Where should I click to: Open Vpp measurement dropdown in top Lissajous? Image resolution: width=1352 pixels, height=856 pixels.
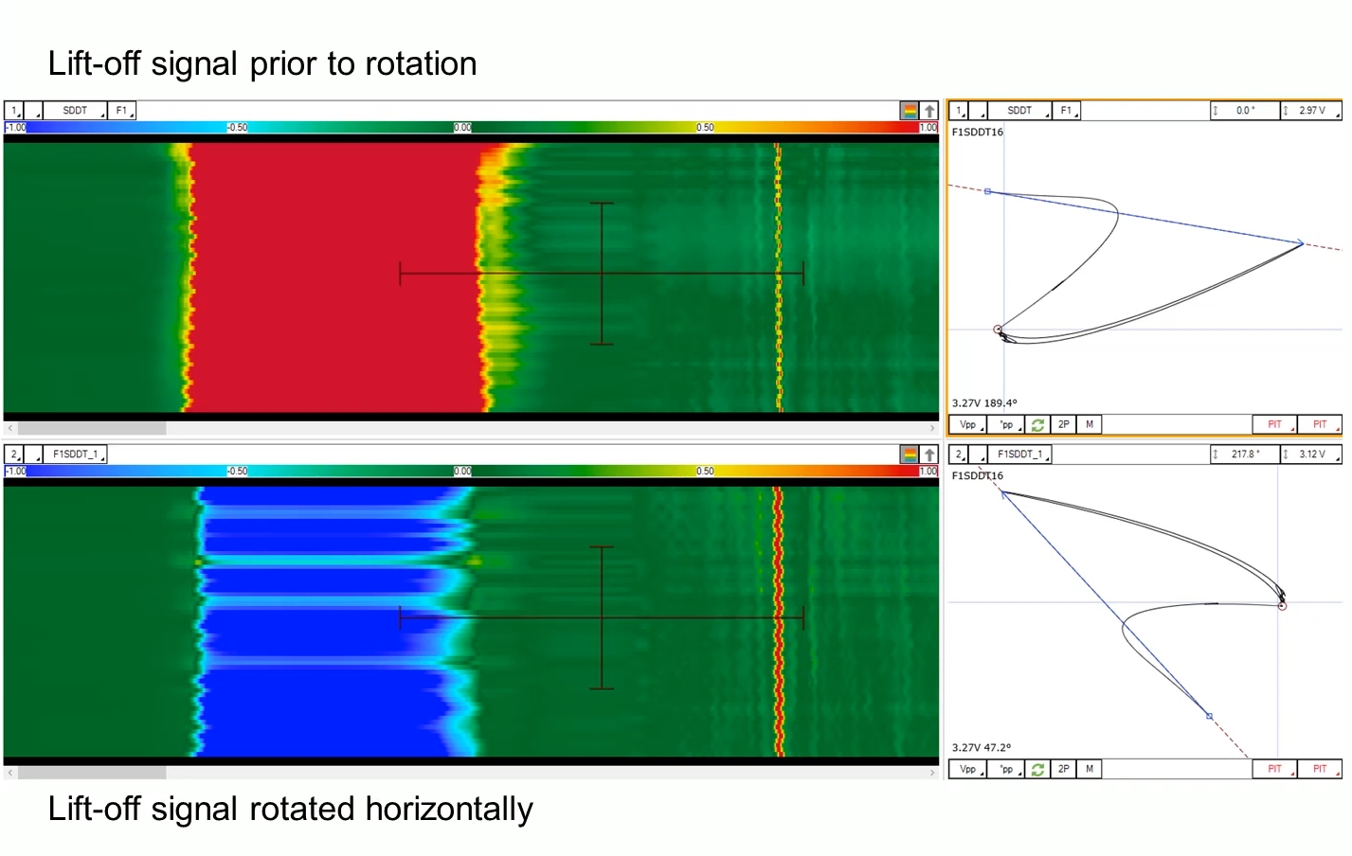click(x=968, y=425)
